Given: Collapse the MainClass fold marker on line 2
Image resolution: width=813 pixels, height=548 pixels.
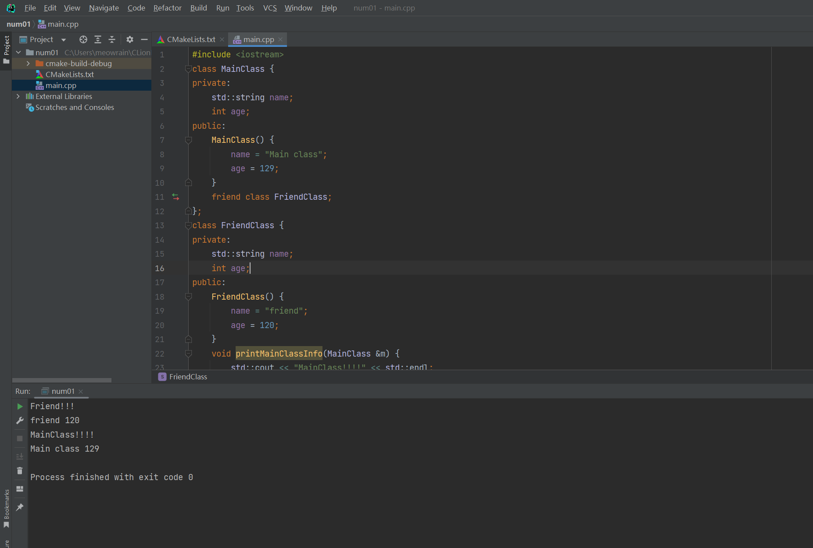Looking at the screenshot, I should [x=188, y=69].
